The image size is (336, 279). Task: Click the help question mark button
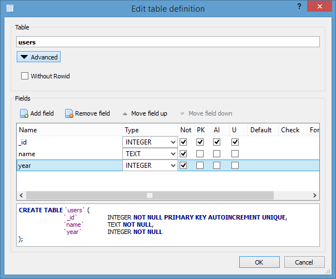300,8
